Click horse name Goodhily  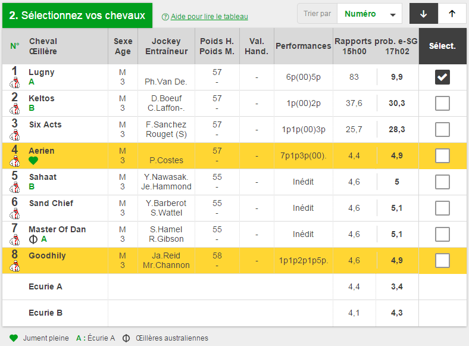pyautogui.click(x=47, y=256)
